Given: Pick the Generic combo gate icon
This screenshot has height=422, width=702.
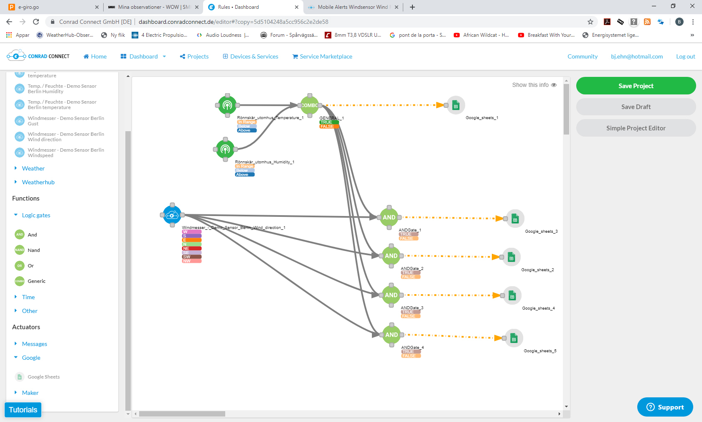Looking at the screenshot, I should pyautogui.click(x=20, y=281).
